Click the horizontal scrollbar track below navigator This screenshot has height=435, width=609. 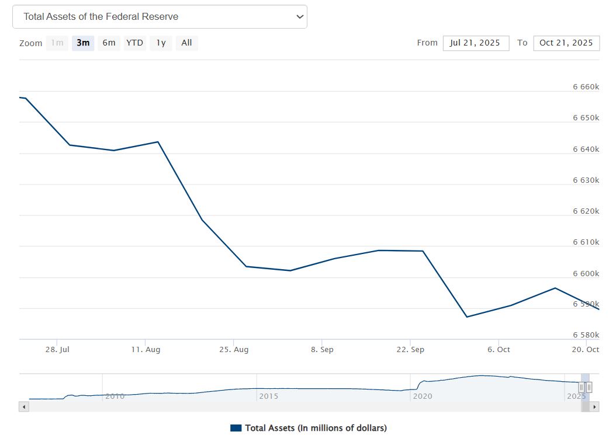[x=292, y=406]
